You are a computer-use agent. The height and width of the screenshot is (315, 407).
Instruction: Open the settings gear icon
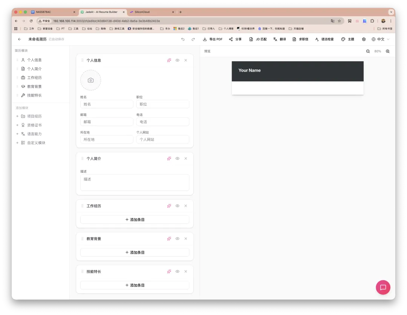click(x=364, y=39)
